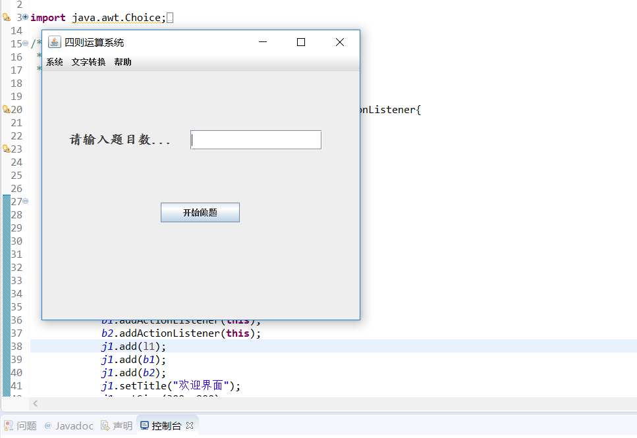
Task: Click the warning marker at line 20
Action: tap(7, 109)
